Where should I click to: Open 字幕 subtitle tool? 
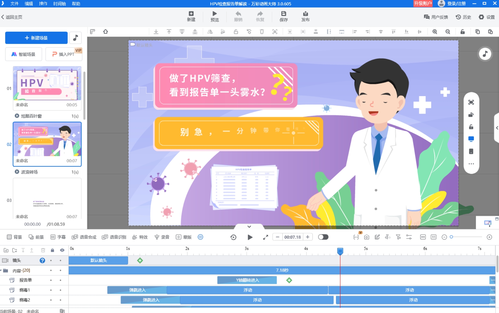[58, 237]
